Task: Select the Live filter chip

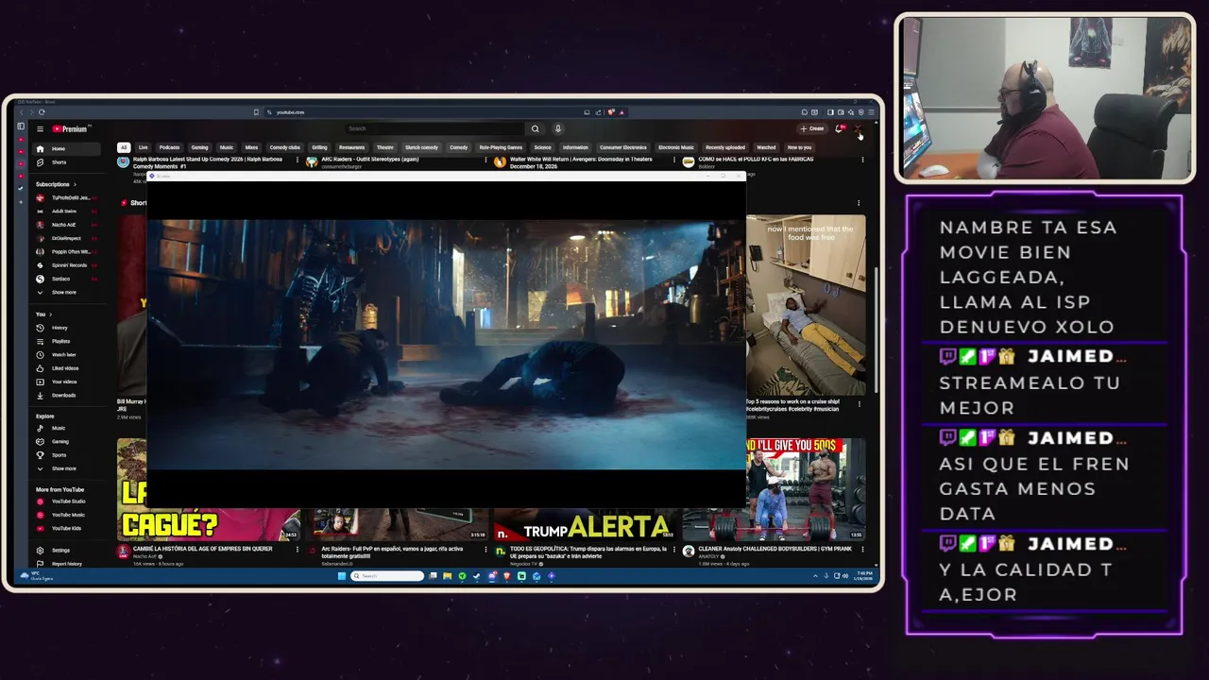Action: pyautogui.click(x=143, y=147)
